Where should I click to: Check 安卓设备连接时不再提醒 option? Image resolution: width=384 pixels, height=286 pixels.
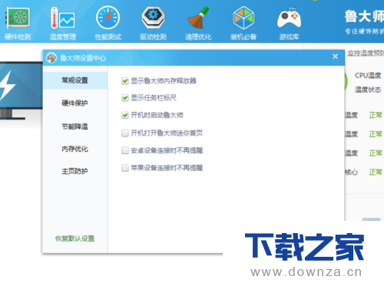click(x=125, y=150)
